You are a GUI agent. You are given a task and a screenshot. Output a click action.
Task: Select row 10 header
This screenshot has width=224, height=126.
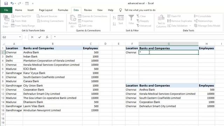click(3, 85)
